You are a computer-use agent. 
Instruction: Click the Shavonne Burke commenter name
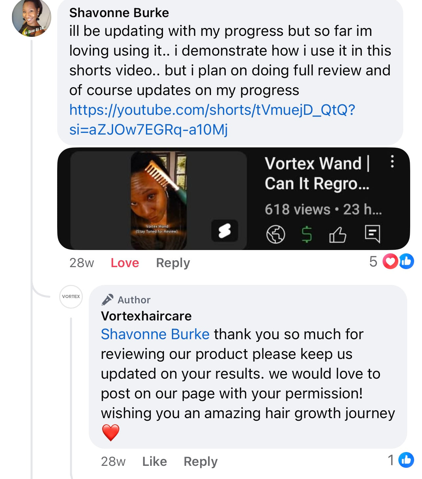pos(119,13)
